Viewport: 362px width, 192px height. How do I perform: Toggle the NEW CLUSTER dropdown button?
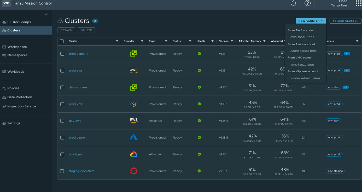(311, 21)
